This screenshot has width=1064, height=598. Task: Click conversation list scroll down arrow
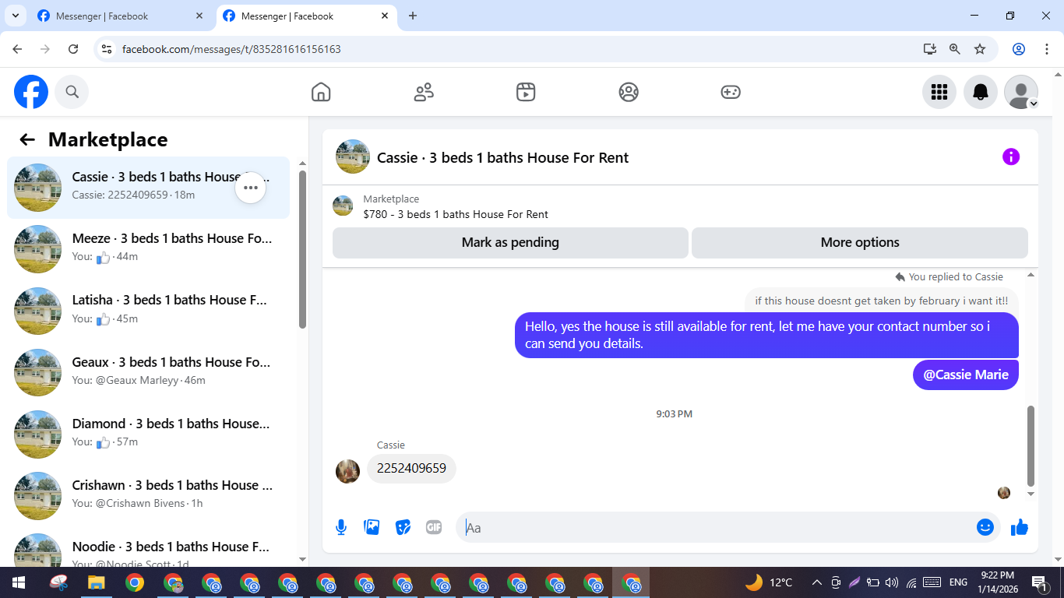pos(303,559)
